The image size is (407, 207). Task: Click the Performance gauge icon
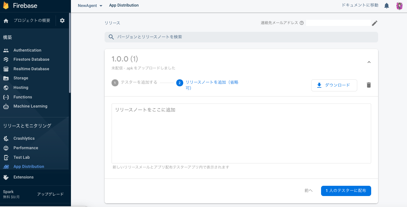[x=6, y=148]
